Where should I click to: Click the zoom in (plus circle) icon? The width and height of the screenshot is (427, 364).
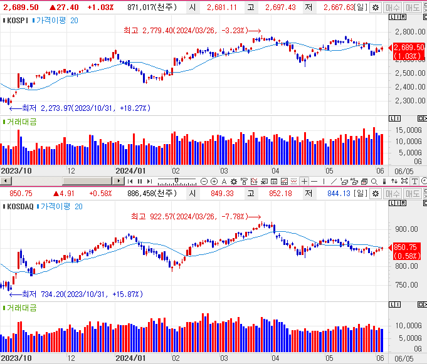(214, 182)
